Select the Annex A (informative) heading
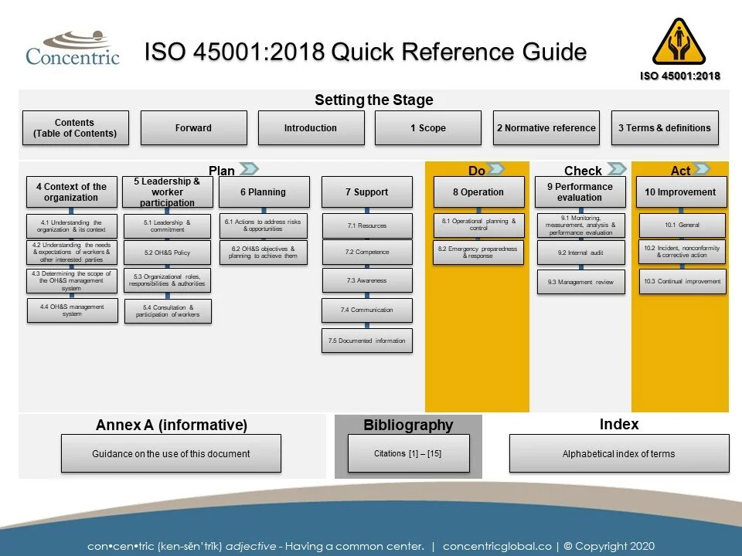 [171, 425]
